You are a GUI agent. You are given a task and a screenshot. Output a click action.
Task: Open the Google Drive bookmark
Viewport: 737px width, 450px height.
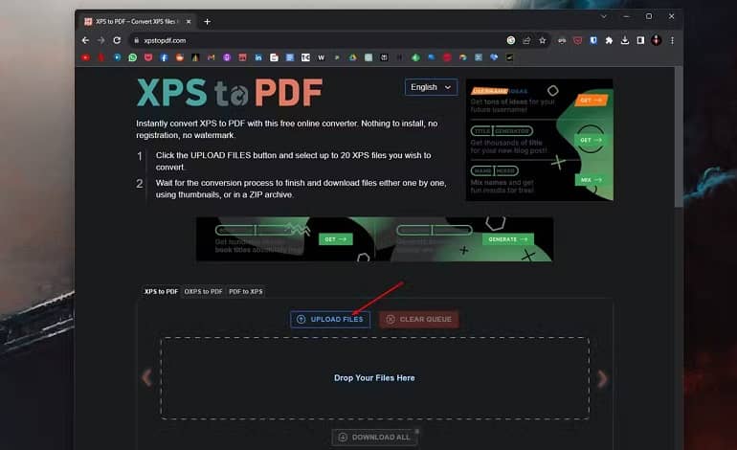(352, 57)
